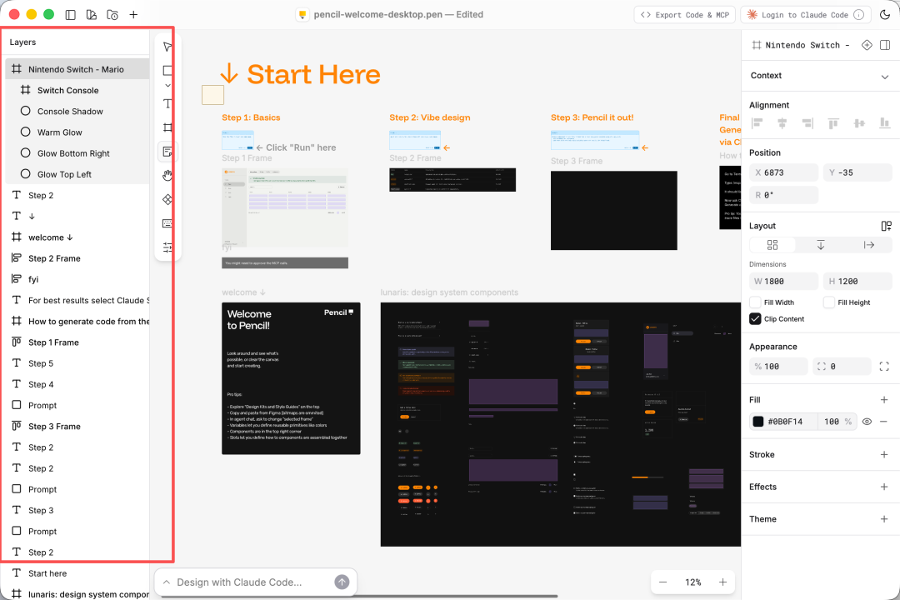Viewport: 900px width, 600px height.
Task: Open the keyboard shortcuts icon
Action: (167, 223)
